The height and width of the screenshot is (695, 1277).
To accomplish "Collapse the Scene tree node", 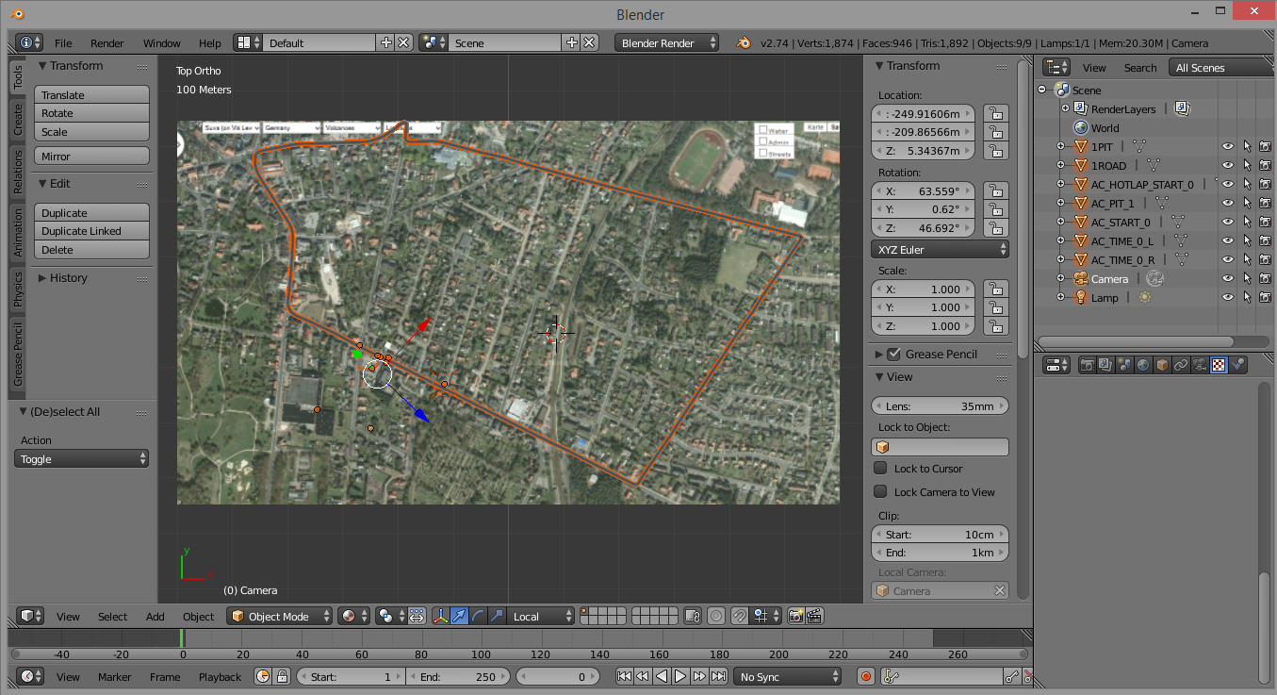I will point(1042,90).
